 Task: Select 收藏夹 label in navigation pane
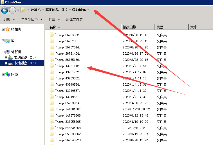tap(16, 29)
